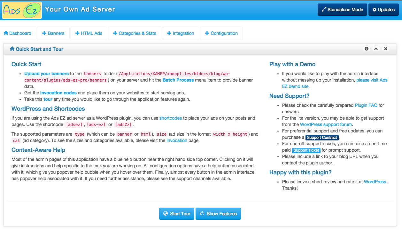
Task: Switch to Standalone Mode
Action: 342,10
